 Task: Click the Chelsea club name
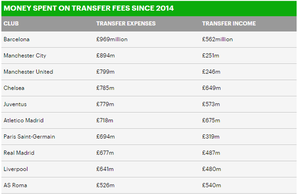(x=14, y=88)
